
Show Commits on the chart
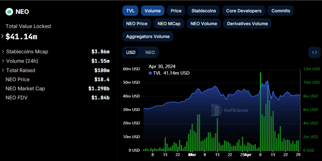(x=281, y=11)
